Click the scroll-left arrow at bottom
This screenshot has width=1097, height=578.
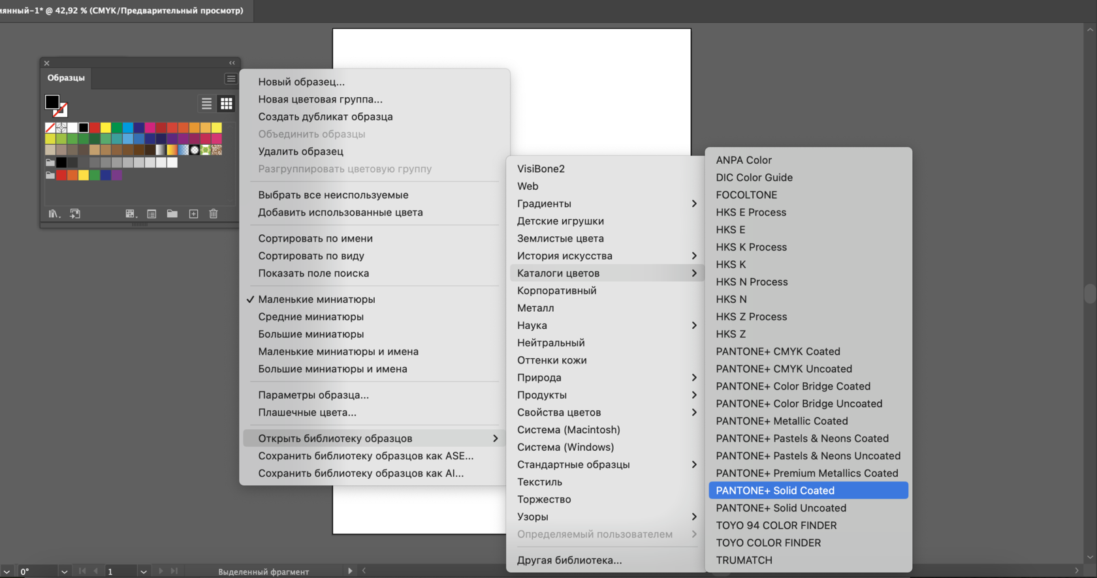click(x=364, y=571)
